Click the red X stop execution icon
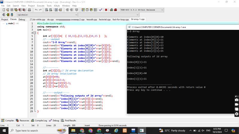This screenshot has width=239, height=134. [106, 10]
